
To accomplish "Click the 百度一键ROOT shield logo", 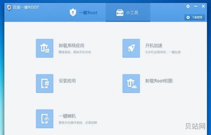I will [9, 7].
